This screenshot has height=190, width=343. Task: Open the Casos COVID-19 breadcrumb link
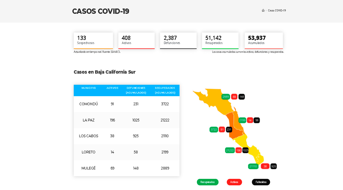[277, 11]
